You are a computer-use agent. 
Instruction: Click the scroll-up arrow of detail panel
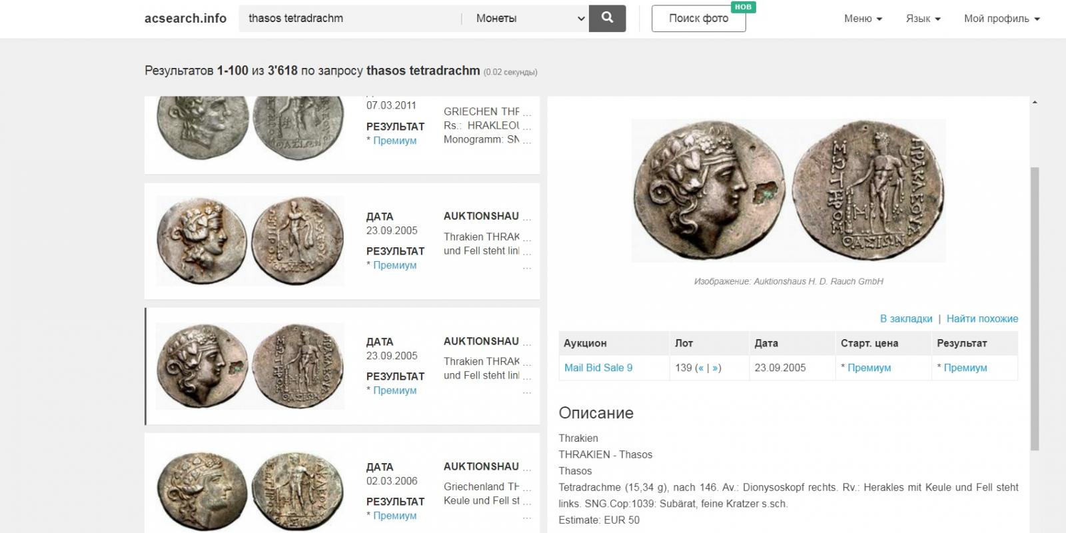click(x=1035, y=102)
